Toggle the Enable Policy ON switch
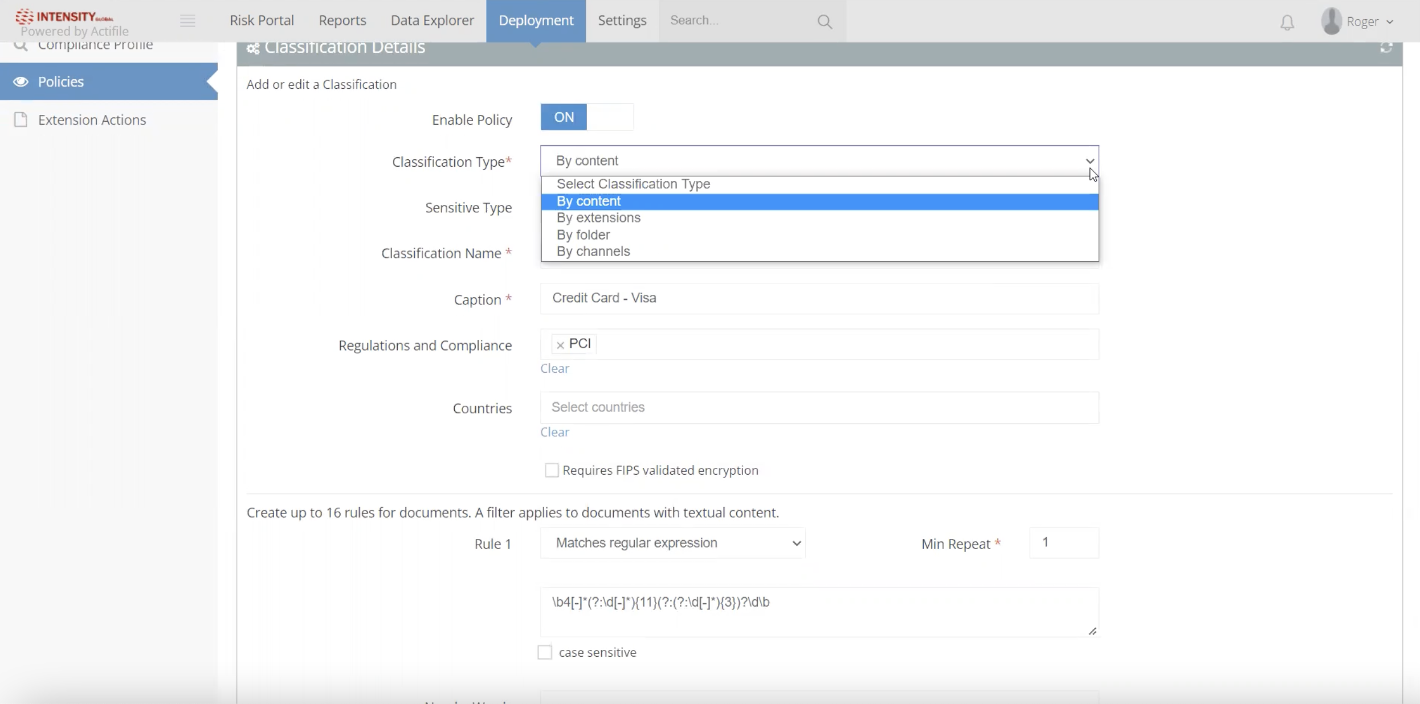 pyautogui.click(x=586, y=117)
